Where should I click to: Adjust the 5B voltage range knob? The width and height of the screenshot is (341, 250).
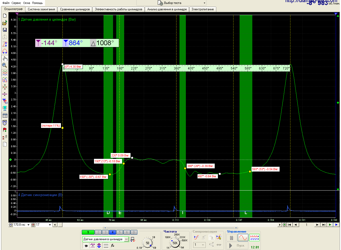[x=148, y=243]
